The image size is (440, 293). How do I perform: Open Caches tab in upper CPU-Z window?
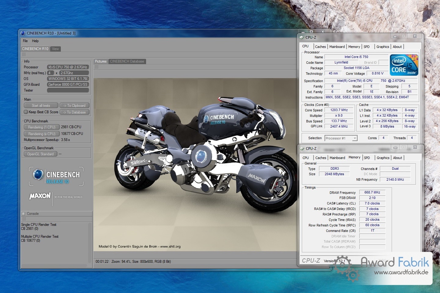[321, 47]
